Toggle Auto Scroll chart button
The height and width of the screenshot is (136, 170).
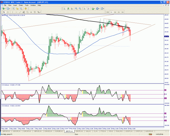85,8
